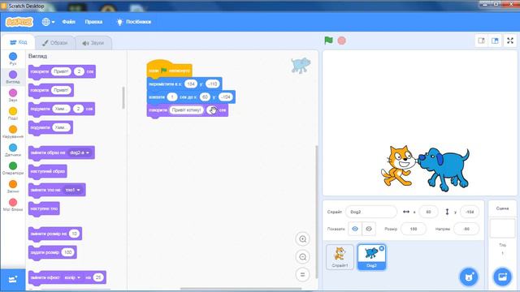Open backdrop dropdown тло1 in palette
Viewport: 520px width, 292px height.
coord(72,190)
